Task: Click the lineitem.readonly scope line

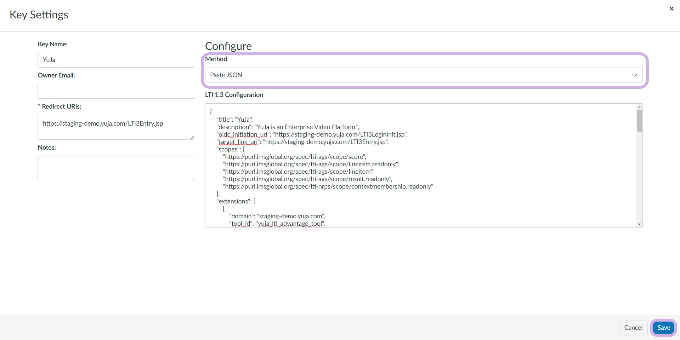Action: (311, 164)
